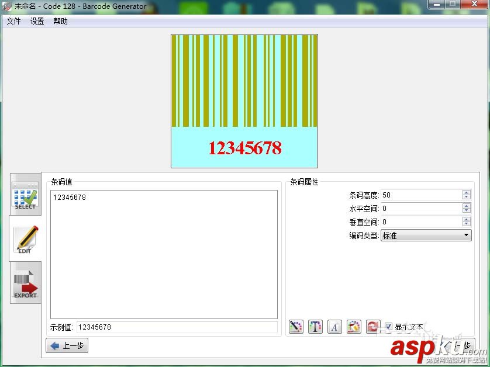Click inside the 条码值 text area

pos(164,254)
